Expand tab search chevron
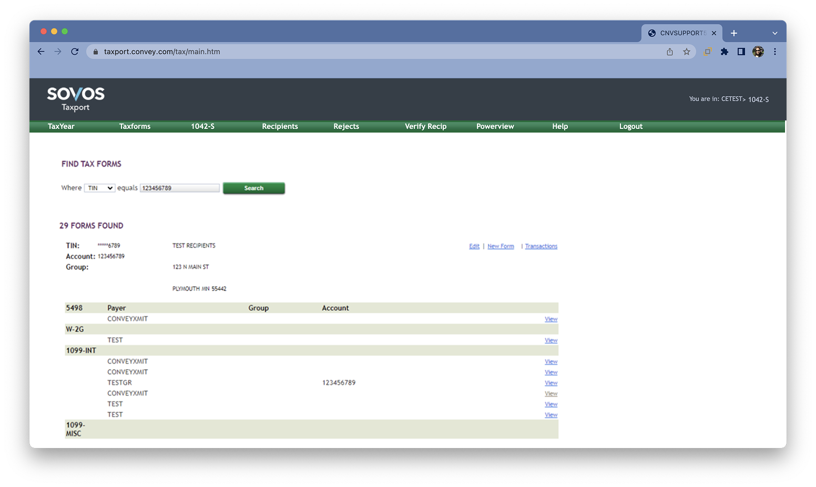 [775, 33]
